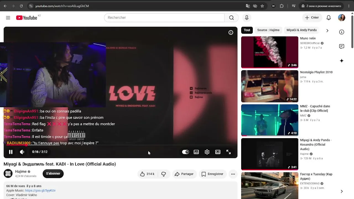
Task: Select the MiyaGi & Andy Panda chip
Action: pos(301,30)
